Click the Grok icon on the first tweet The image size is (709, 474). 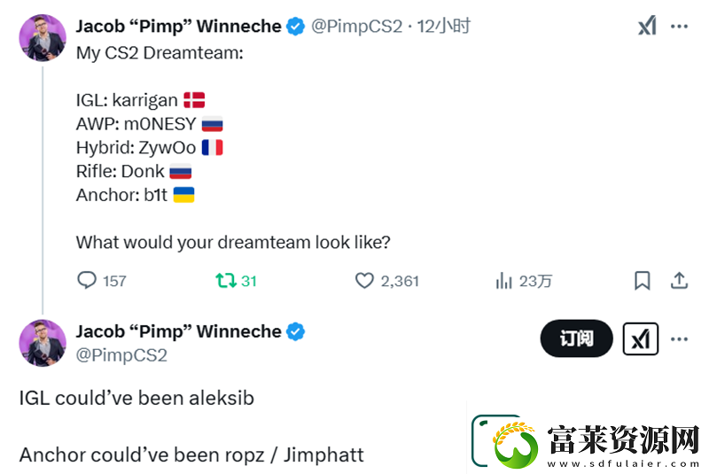click(x=647, y=26)
